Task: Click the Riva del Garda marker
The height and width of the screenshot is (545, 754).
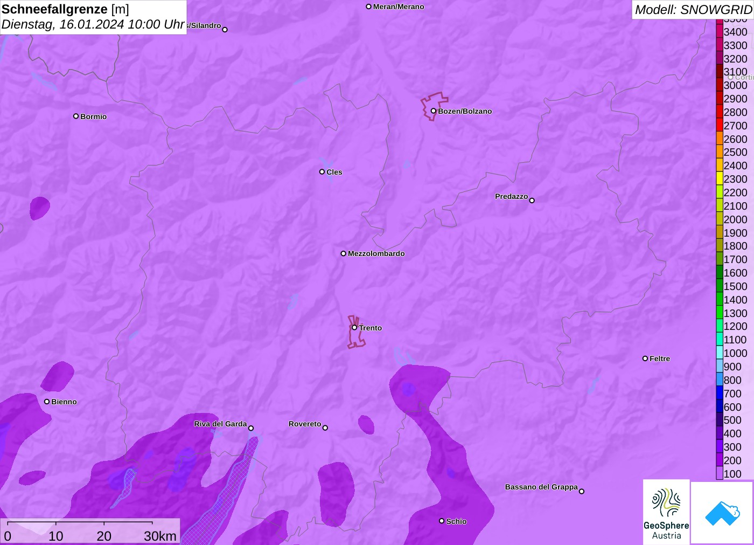Action: tap(251, 428)
